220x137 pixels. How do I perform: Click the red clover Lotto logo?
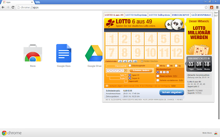pyautogui.click(x=110, y=23)
